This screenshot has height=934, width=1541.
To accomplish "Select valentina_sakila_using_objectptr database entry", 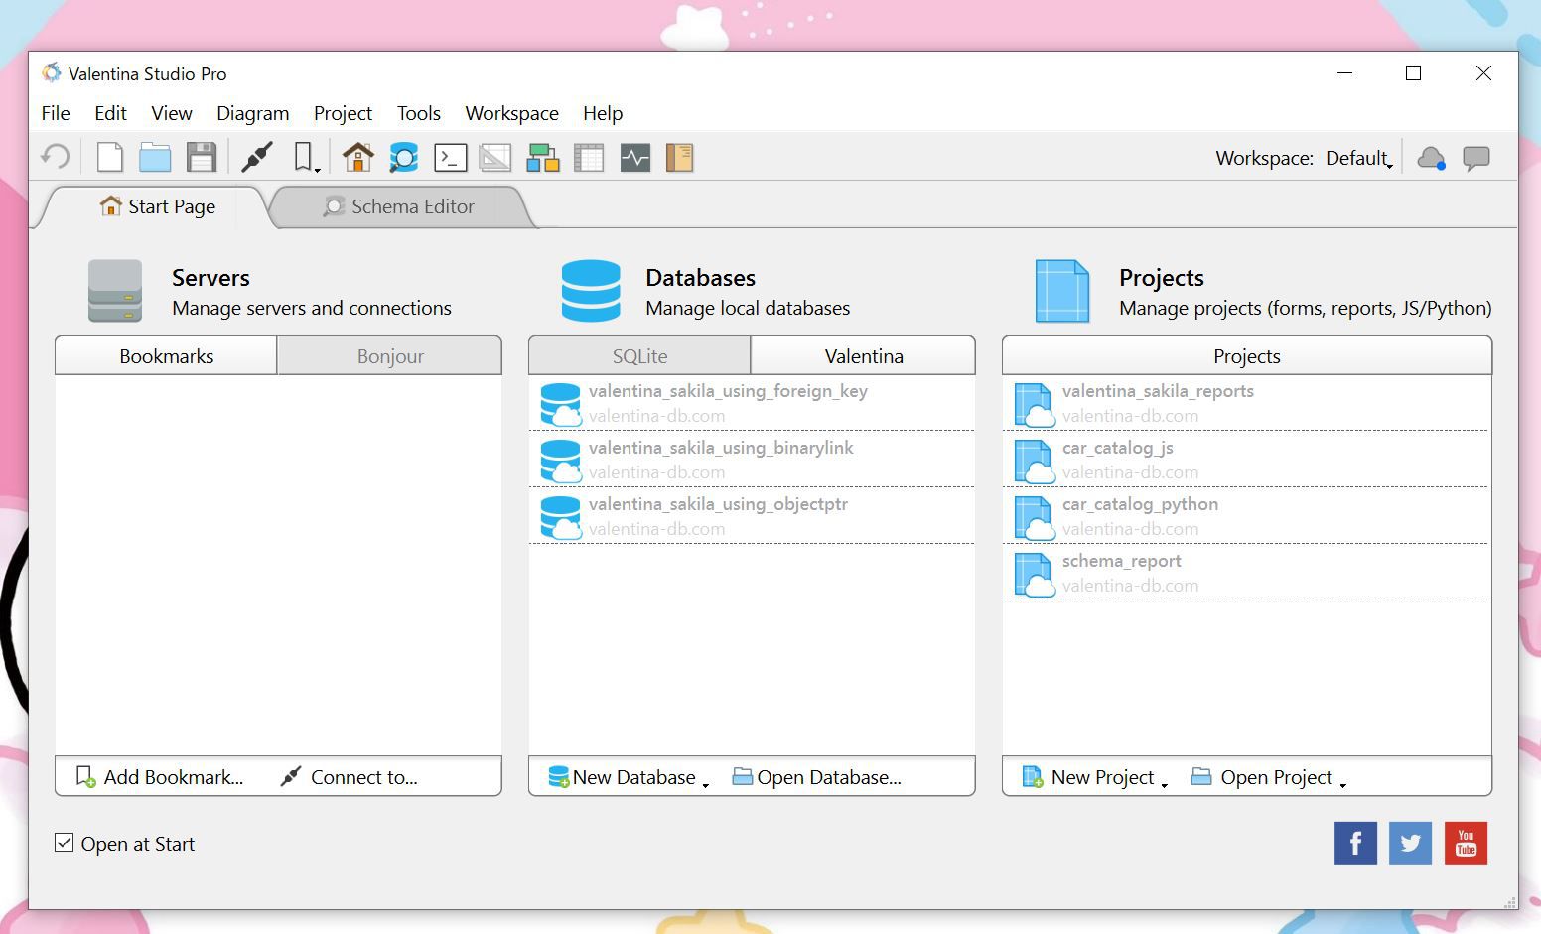I will 752,516.
